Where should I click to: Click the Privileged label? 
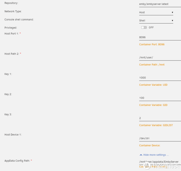[x=11, y=28]
